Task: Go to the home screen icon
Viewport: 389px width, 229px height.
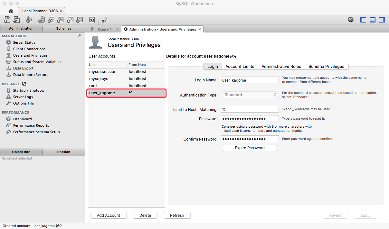Action: tap(11, 11)
